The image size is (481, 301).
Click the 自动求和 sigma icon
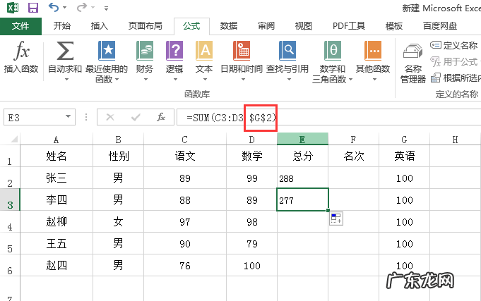65,51
